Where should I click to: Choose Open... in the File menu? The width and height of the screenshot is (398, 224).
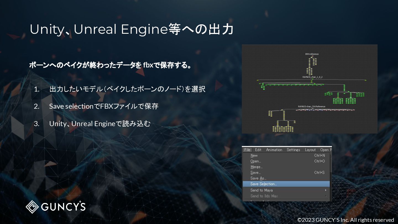(x=286, y=161)
